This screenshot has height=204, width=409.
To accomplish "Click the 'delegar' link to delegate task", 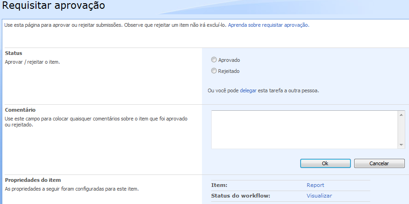I will pyautogui.click(x=248, y=90).
